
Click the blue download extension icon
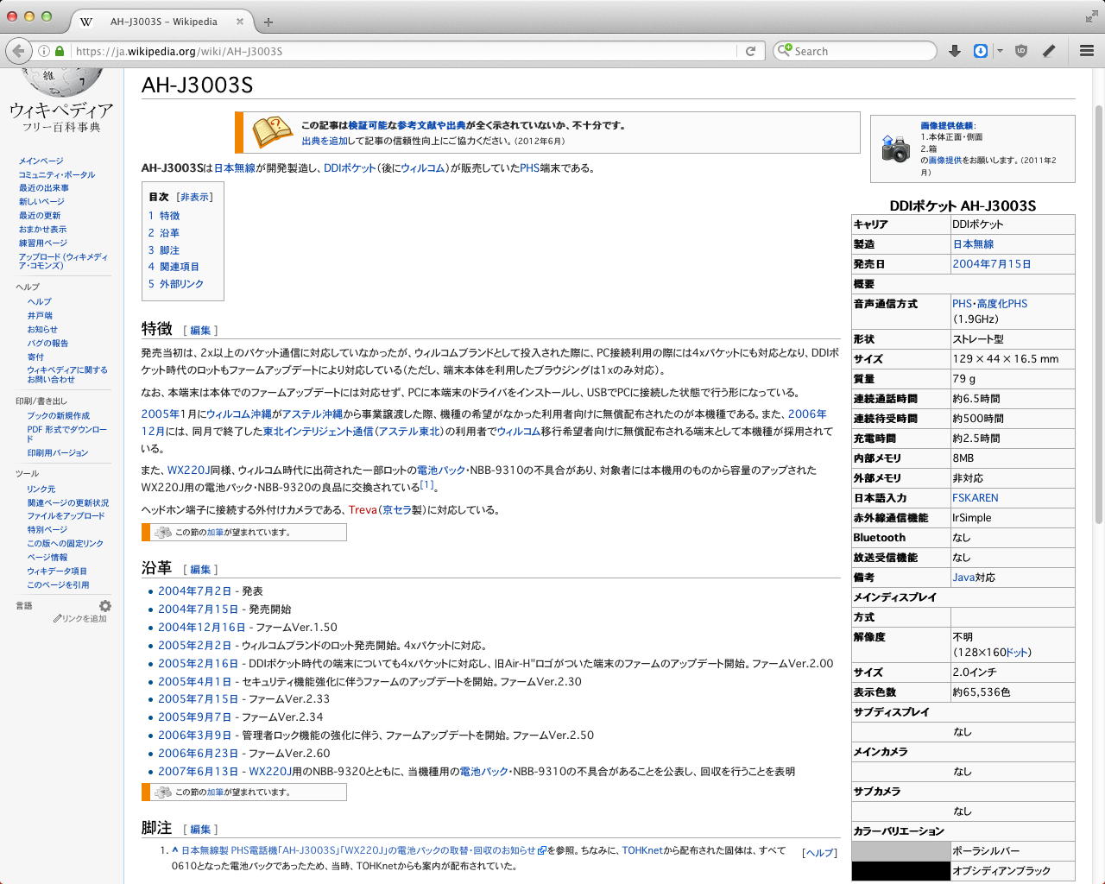(981, 51)
